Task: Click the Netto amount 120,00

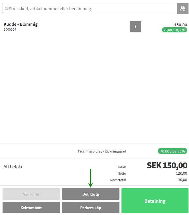Action: (182, 173)
